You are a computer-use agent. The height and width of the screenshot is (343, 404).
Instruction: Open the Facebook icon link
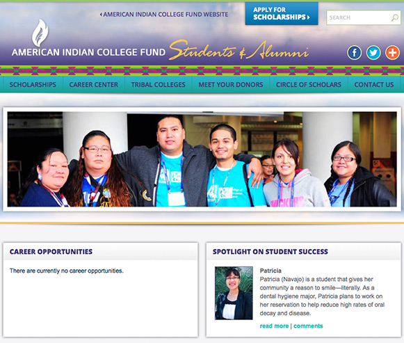354,53
